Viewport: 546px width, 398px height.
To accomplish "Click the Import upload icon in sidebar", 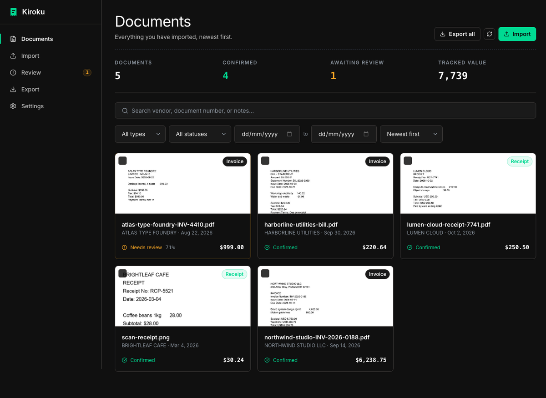I will [x=13, y=55].
